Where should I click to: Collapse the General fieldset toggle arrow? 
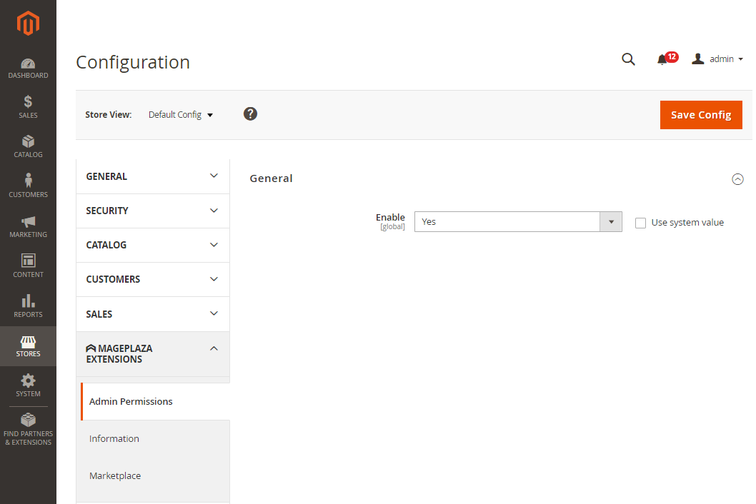point(737,179)
